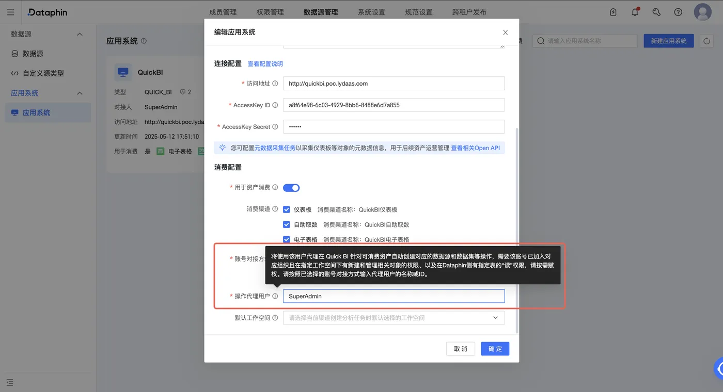Click the info icon next to 默认工作空间
Image resolution: width=723 pixels, height=392 pixels.
click(x=275, y=318)
